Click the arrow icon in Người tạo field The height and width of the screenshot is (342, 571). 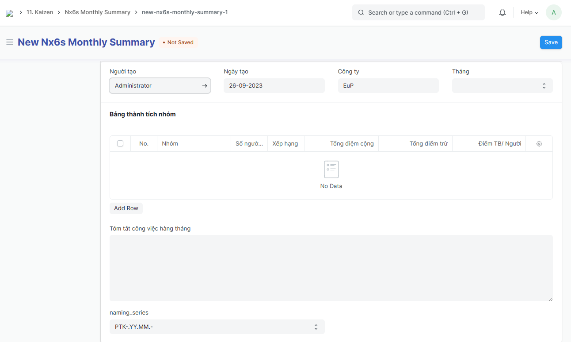click(x=204, y=86)
